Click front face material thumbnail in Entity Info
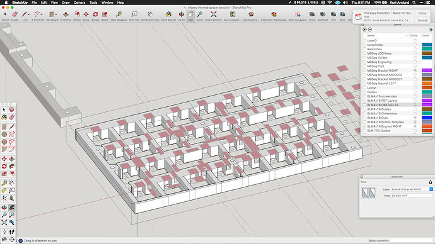The image size is (435, 244). pyautogui.click(x=365, y=192)
